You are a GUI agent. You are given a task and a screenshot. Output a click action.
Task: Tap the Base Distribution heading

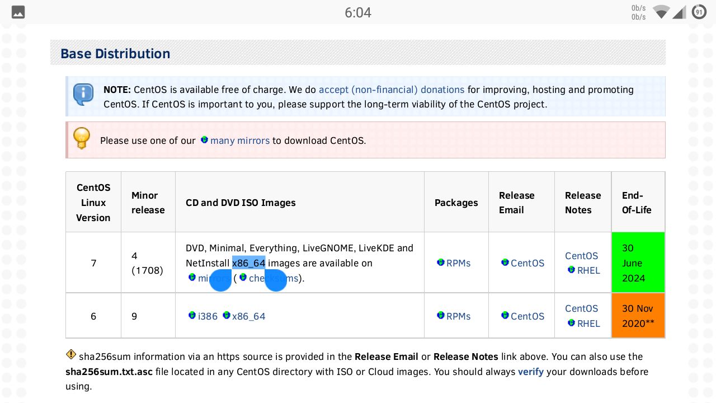point(115,54)
